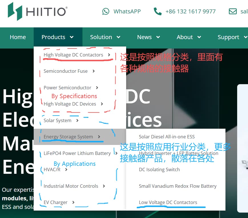Click the phone handset icon
Image resolution: width=248 pixels, height=218 pixels.
point(158,11)
